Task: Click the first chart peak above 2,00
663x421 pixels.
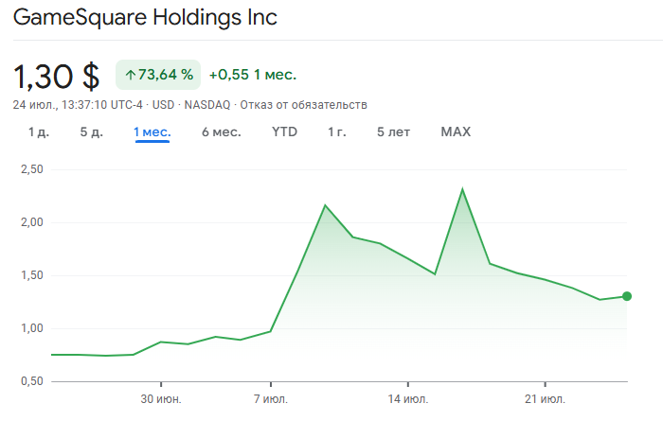Action: pos(325,205)
